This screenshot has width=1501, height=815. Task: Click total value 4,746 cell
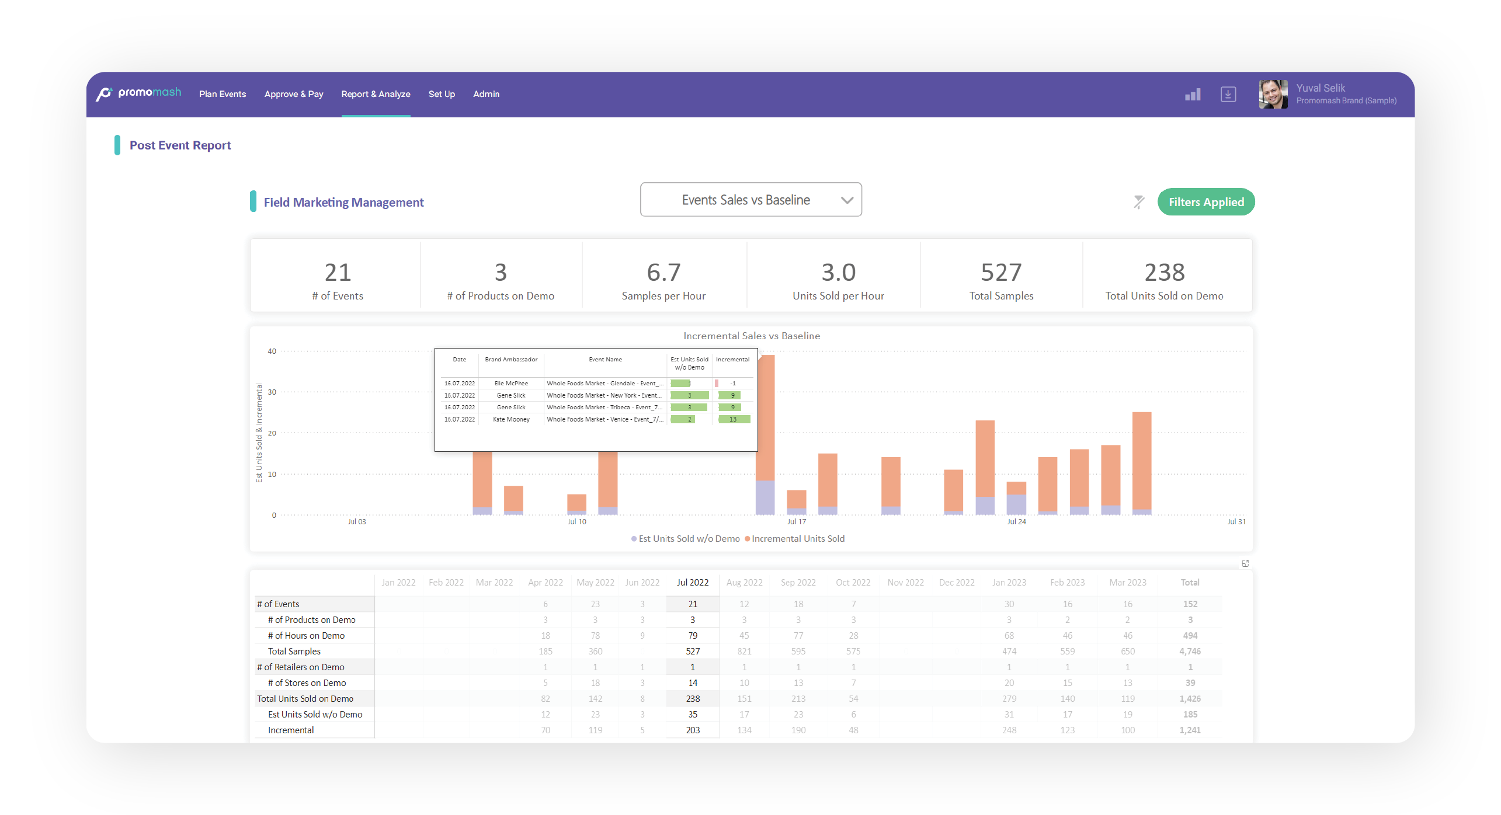(x=1190, y=652)
